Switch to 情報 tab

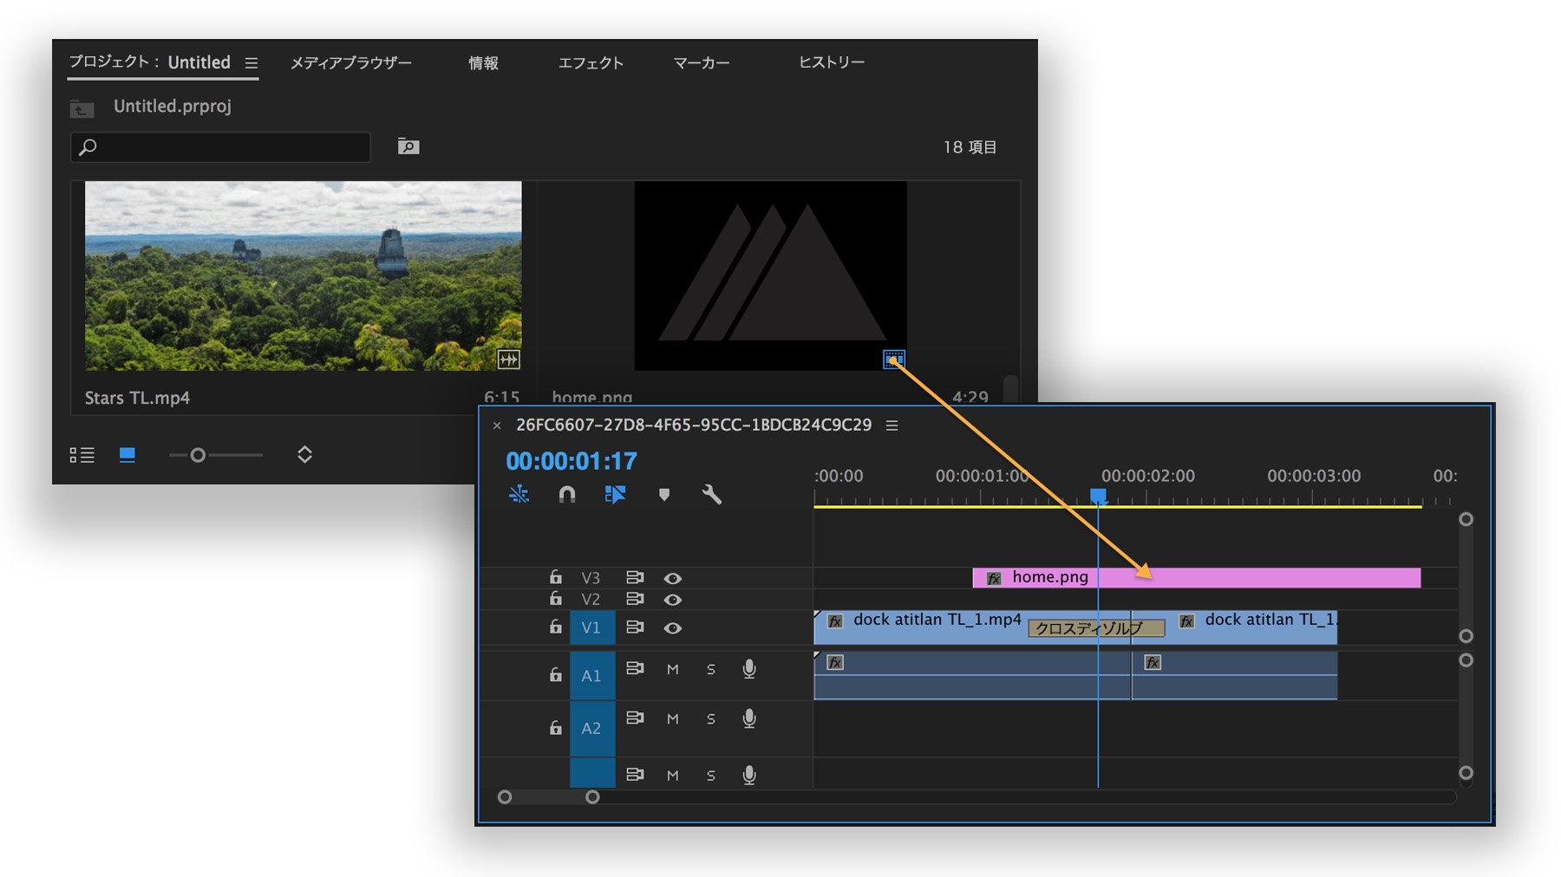[x=484, y=62]
